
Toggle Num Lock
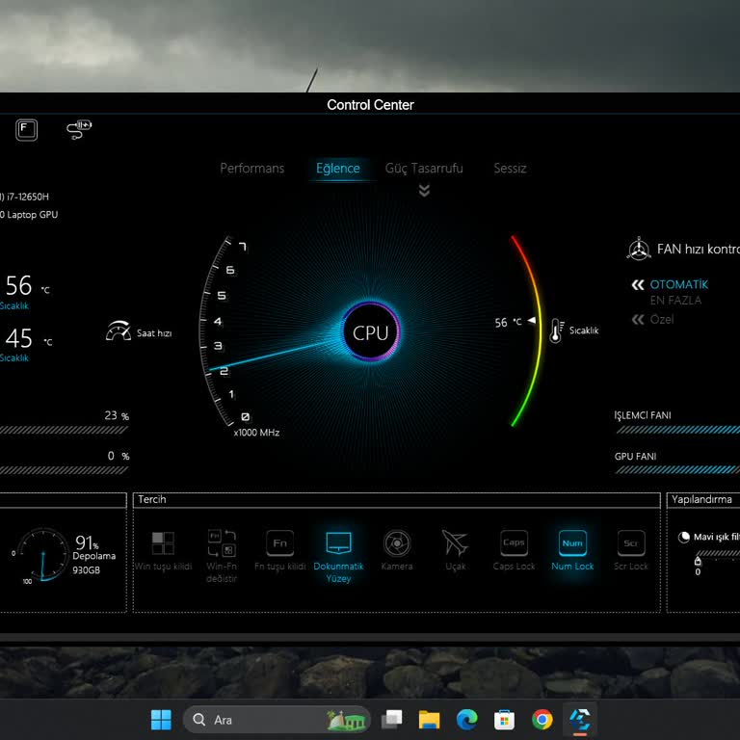click(x=572, y=551)
